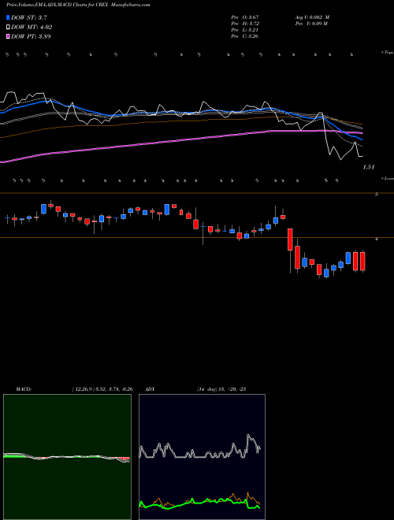Click the 'Avg V: 0.002 M' volume text
Viewport: 394px width, 520px height.
click(312, 17)
